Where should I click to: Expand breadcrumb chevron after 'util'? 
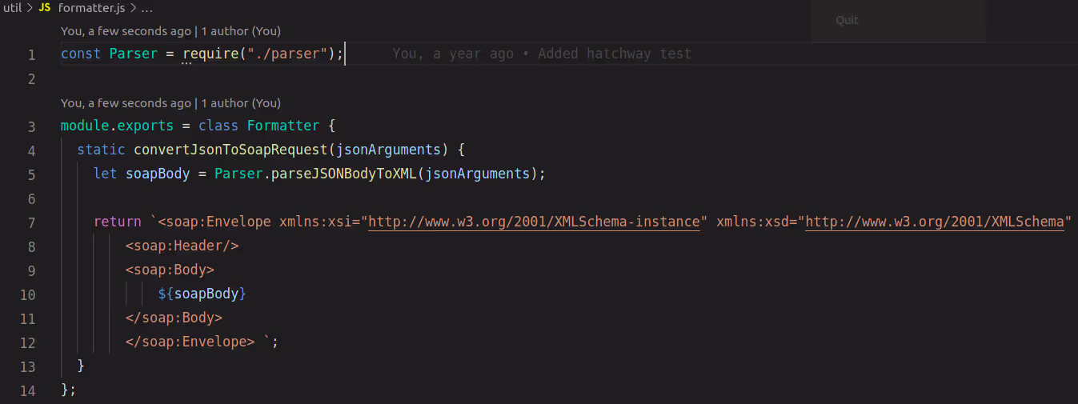tap(30, 8)
